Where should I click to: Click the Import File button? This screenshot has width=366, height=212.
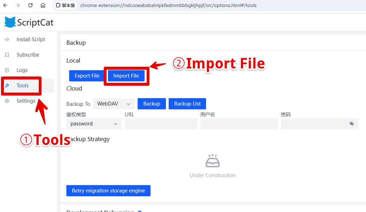[126, 76]
